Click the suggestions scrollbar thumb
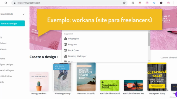This screenshot has height=99, width=177. (x=149, y=39)
